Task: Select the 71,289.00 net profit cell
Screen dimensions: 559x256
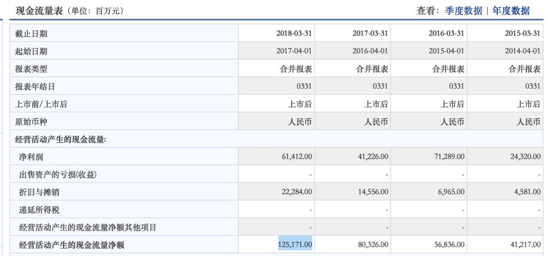Action: coord(447,156)
